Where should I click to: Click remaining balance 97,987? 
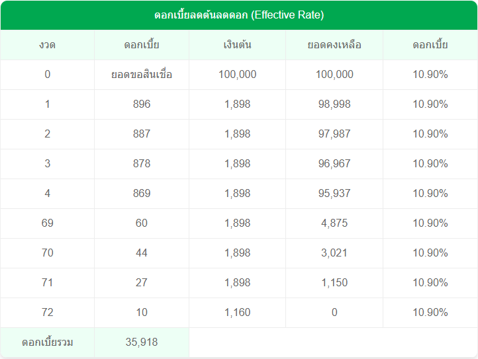[x=334, y=134]
